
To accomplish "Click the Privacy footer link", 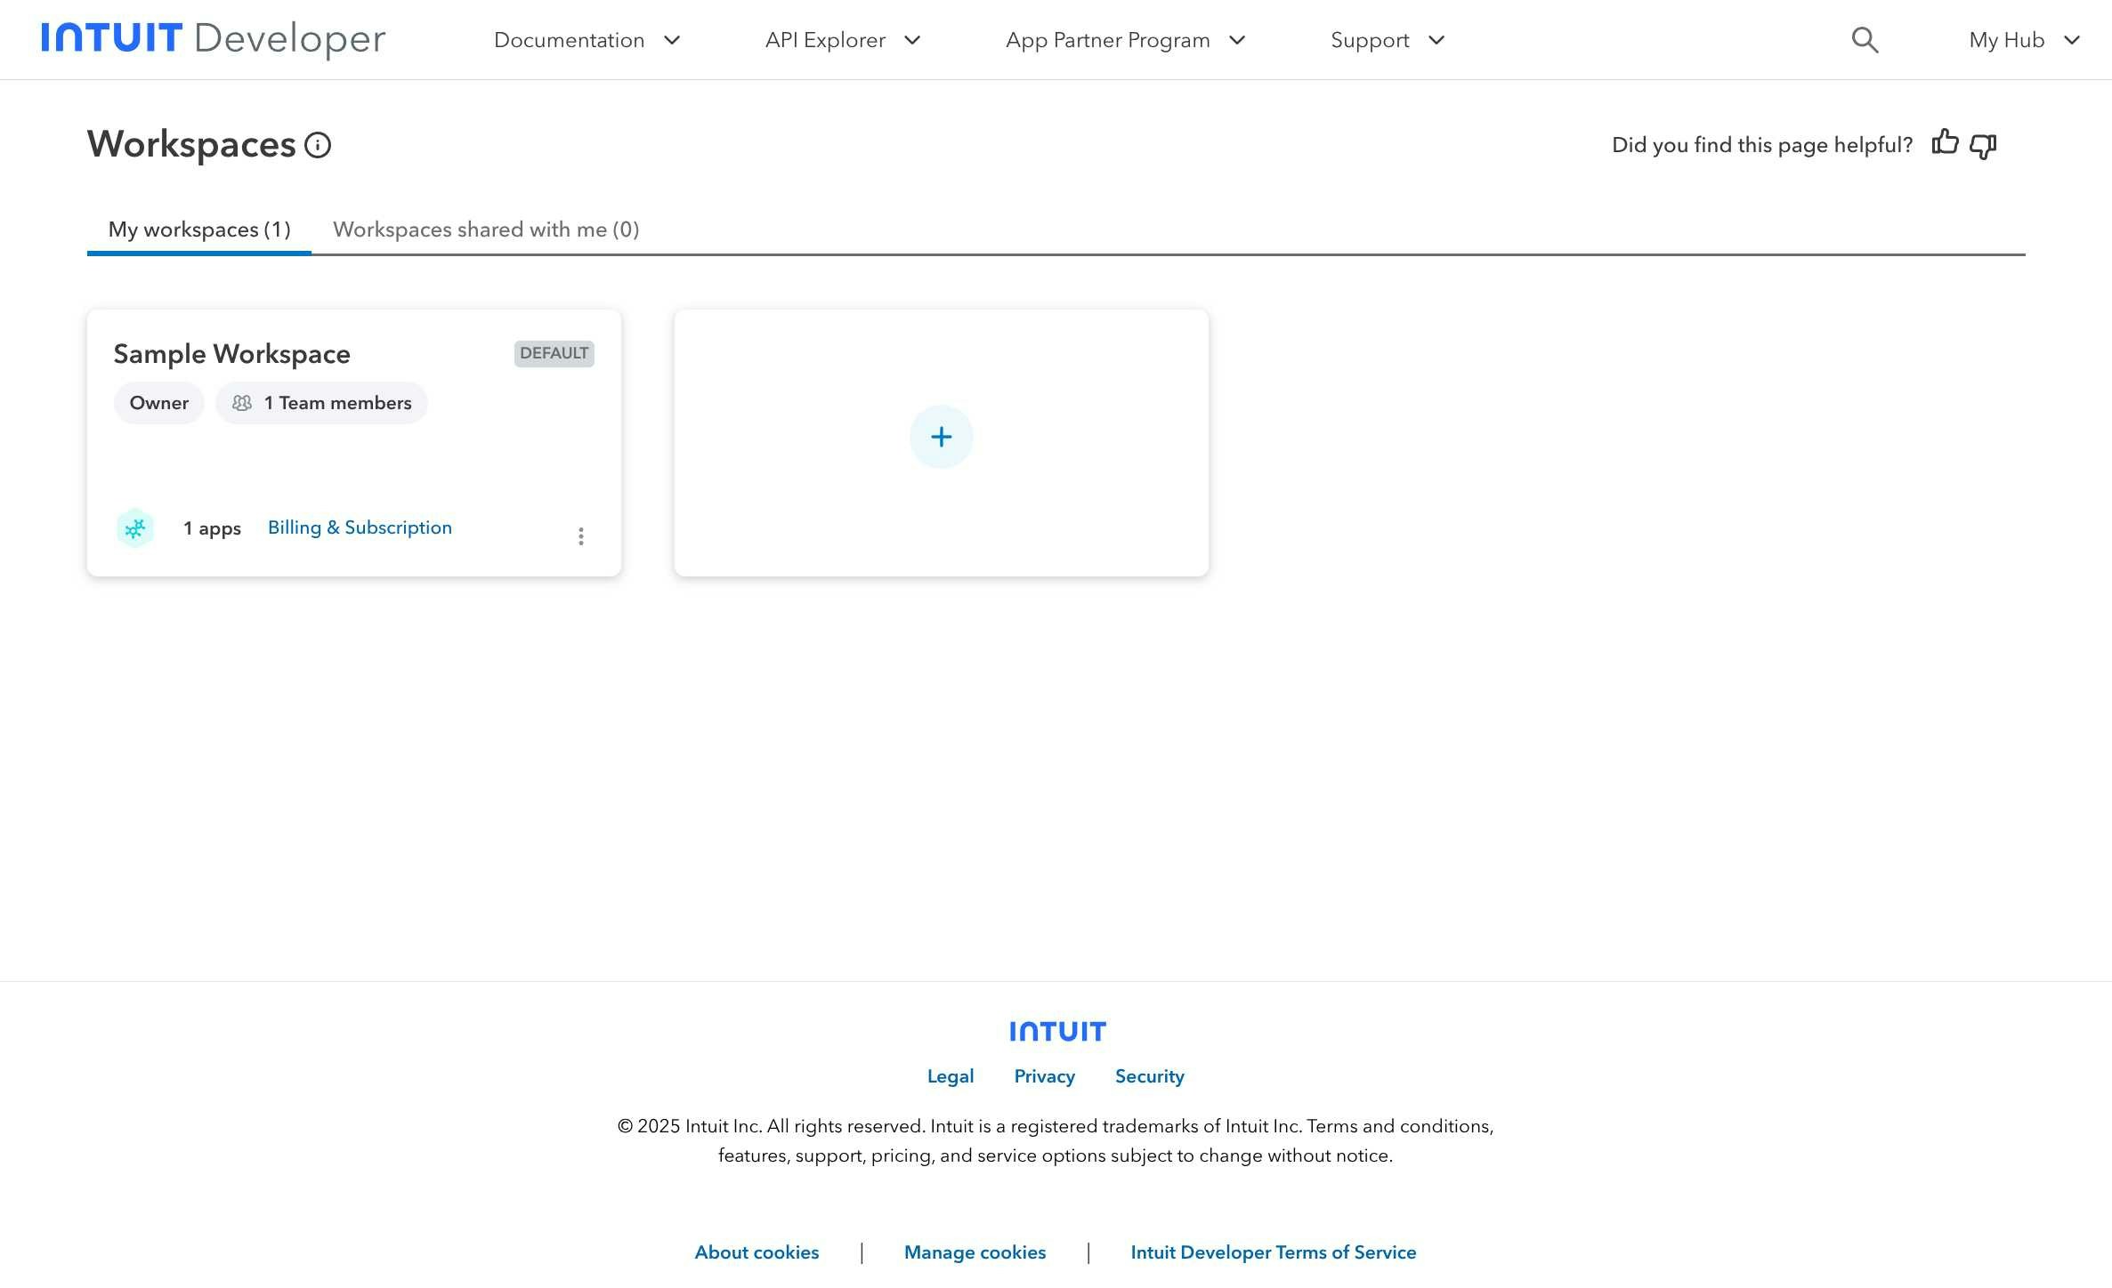I will click(x=1045, y=1076).
